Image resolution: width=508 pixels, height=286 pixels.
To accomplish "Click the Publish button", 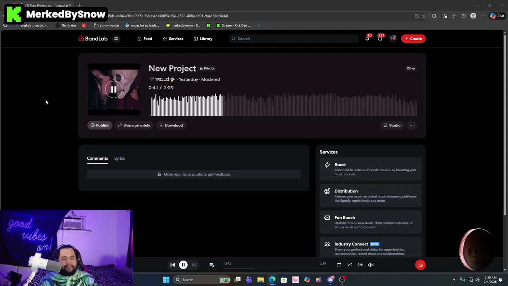I will click(x=100, y=125).
